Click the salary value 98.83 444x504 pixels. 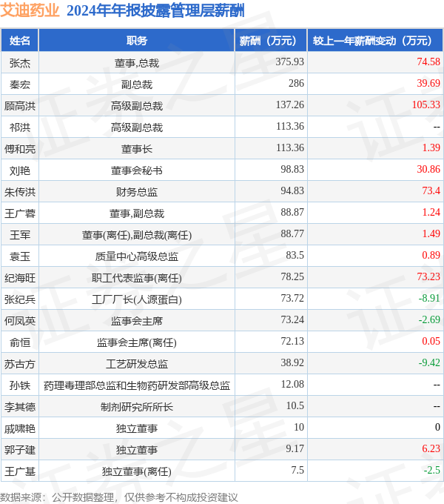click(x=292, y=169)
